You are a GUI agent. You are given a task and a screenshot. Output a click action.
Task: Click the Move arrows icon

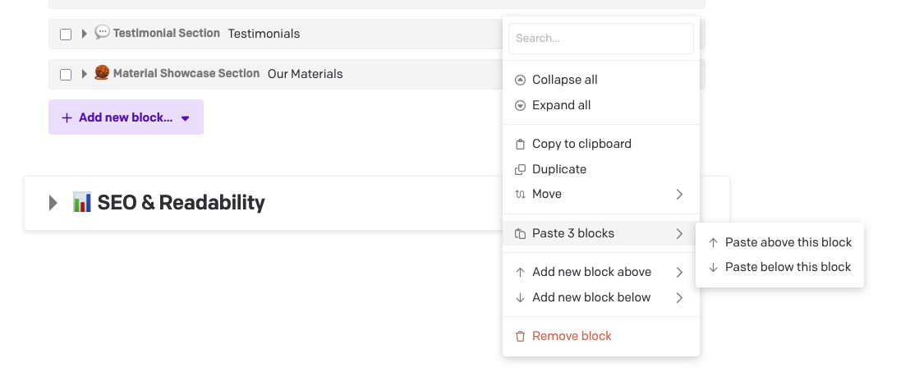[520, 195]
